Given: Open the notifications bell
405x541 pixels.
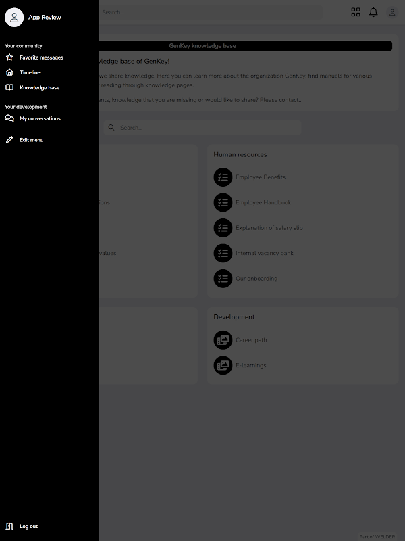Looking at the screenshot, I should pyautogui.click(x=373, y=12).
